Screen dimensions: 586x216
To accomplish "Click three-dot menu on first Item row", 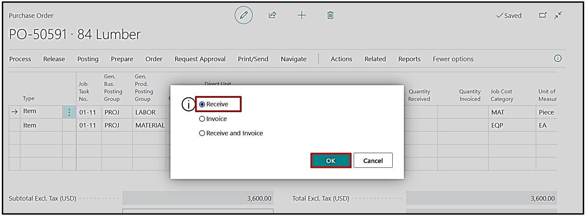I will (x=69, y=112).
